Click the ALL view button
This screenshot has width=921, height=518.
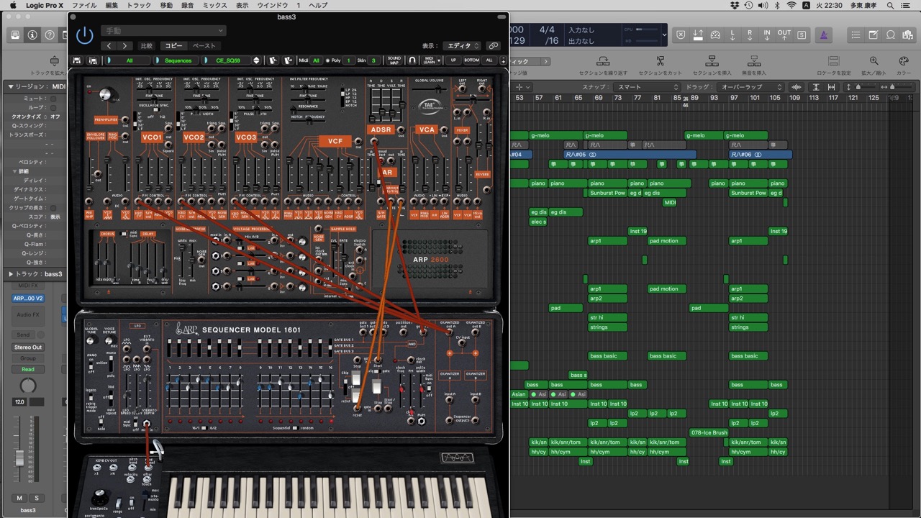click(x=489, y=60)
